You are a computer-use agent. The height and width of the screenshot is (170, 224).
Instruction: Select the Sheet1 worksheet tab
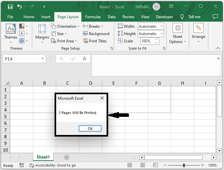[43, 157]
